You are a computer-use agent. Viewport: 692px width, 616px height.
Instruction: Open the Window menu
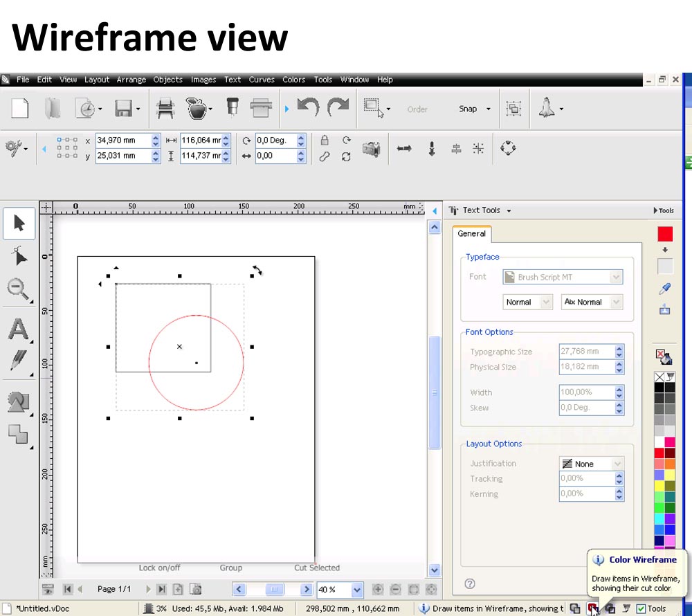click(354, 80)
